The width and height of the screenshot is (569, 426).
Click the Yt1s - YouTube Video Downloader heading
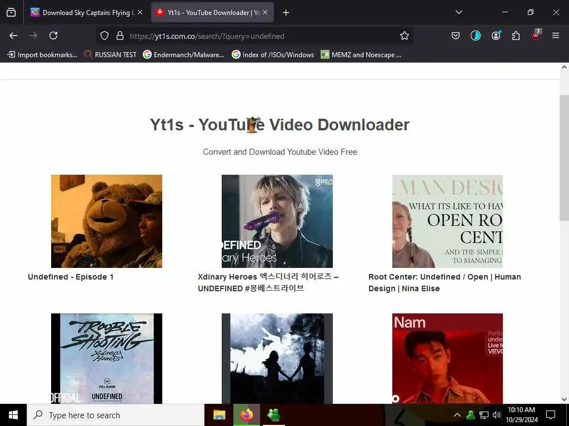tap(280, 125)
